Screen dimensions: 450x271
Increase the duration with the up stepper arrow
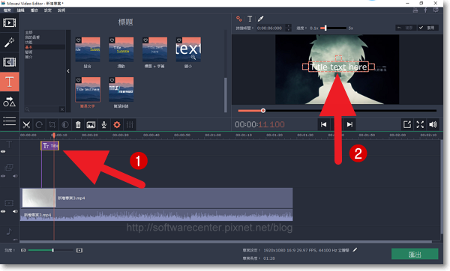289,26
